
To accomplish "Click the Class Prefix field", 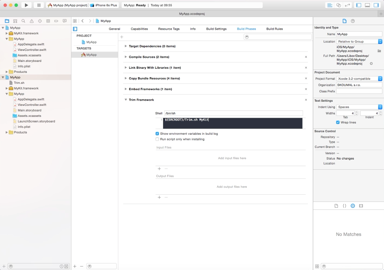I will point(359,91).
